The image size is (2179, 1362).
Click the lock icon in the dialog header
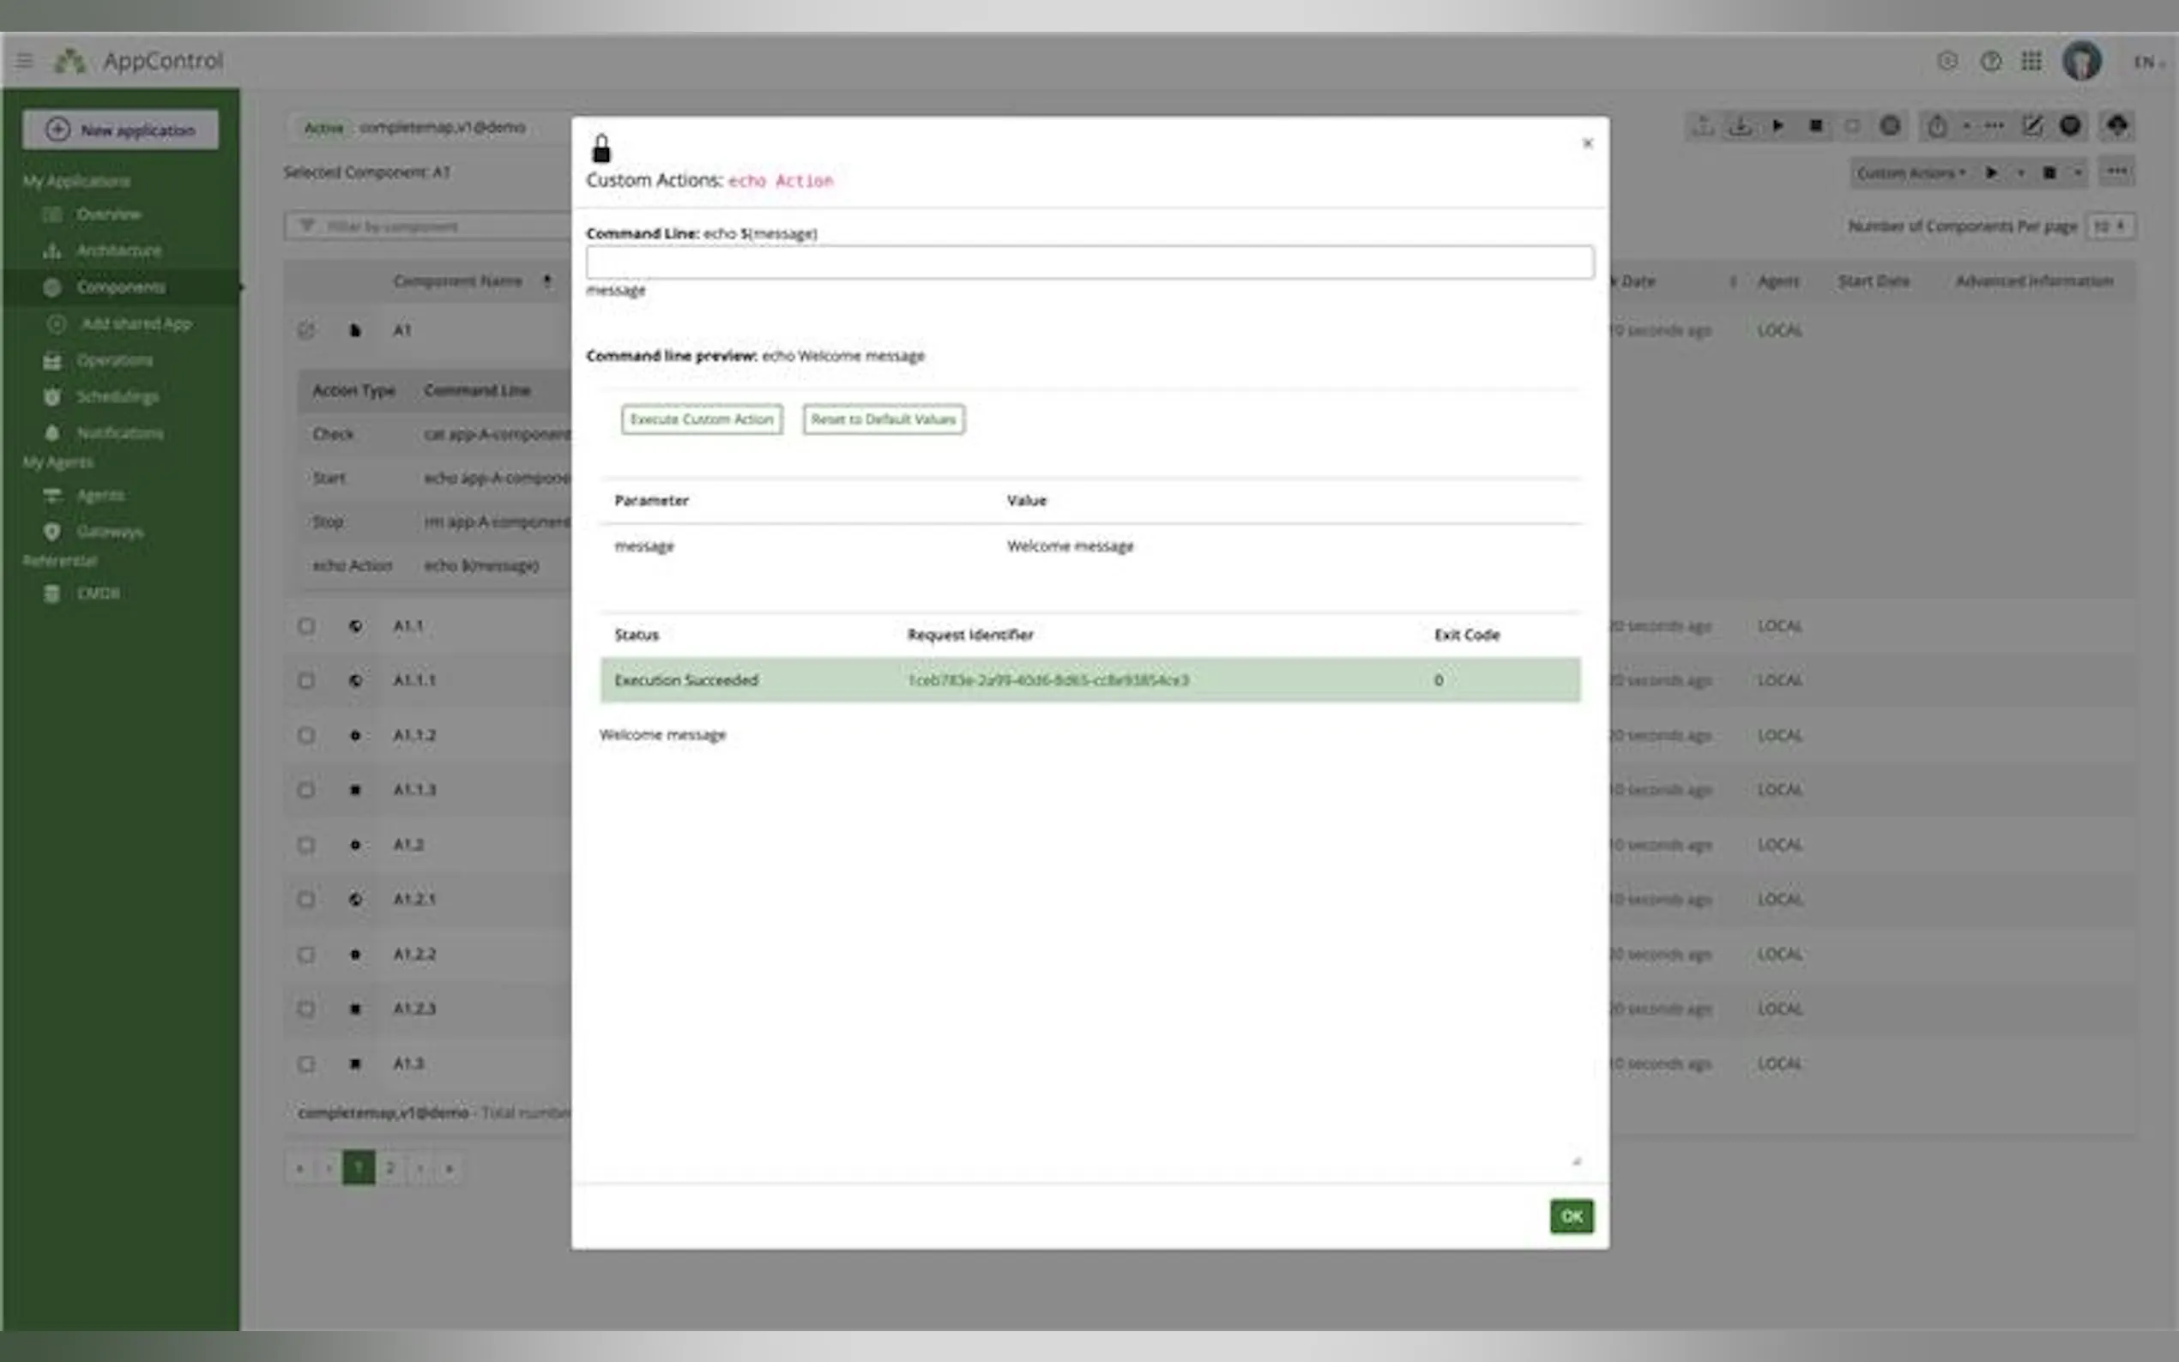601,148
